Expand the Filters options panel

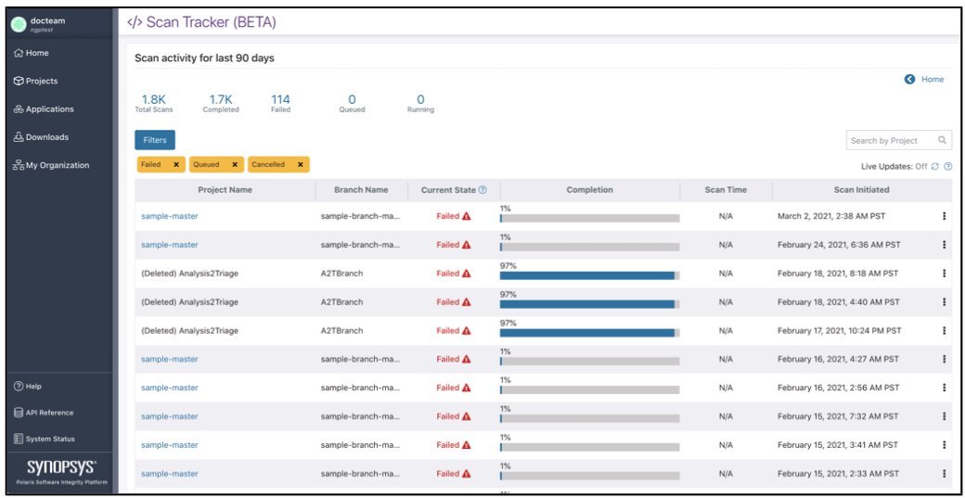[154, 140]
